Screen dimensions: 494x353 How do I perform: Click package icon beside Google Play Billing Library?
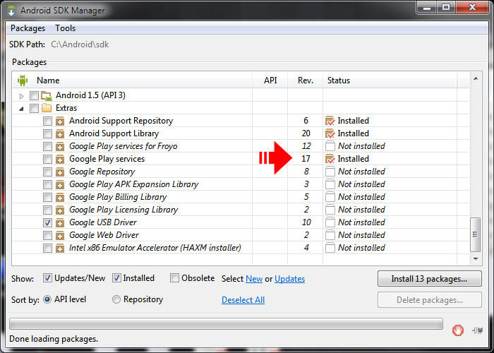(60, 197)
